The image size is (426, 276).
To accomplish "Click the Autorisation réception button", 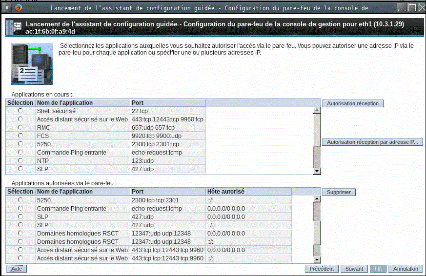I will pos(353,103).
